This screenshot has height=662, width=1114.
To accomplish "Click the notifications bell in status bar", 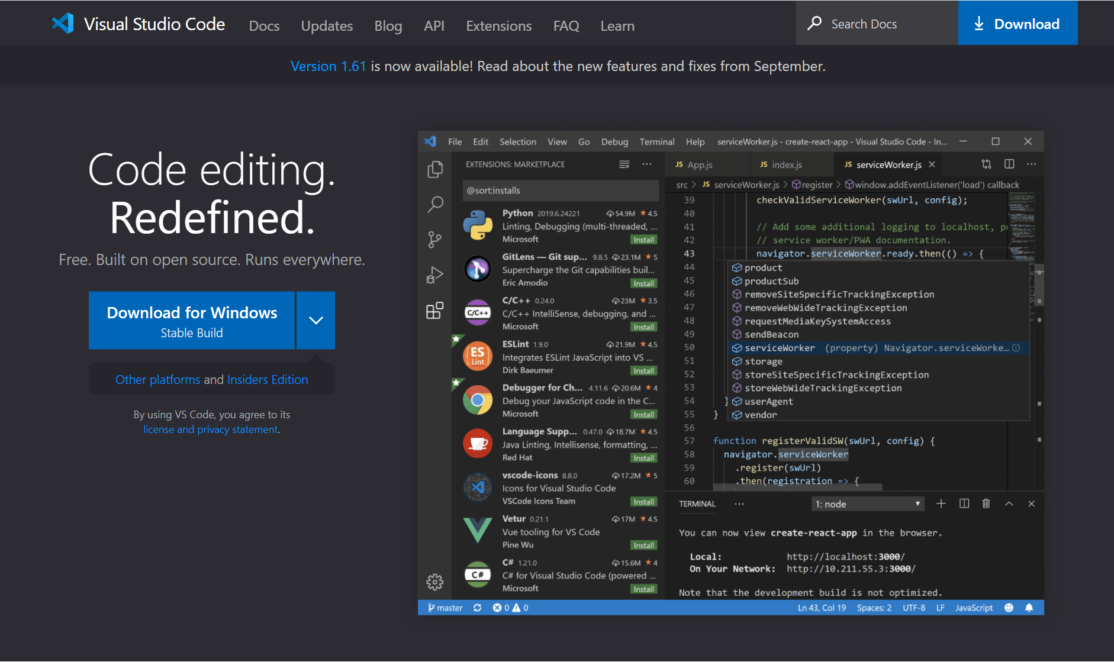I will 1029,608.
